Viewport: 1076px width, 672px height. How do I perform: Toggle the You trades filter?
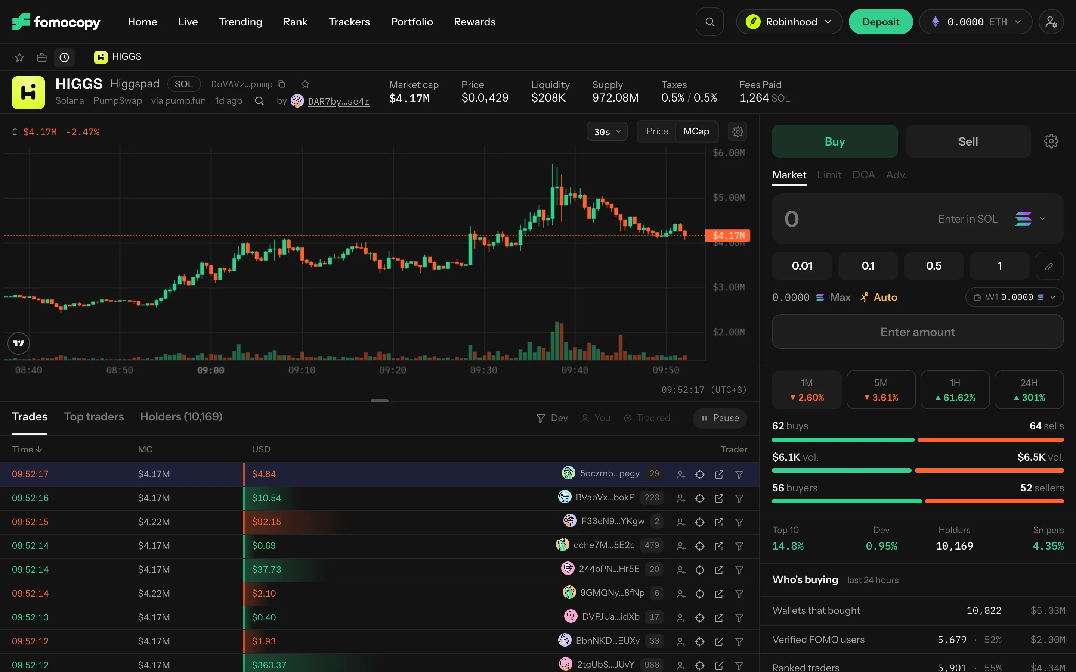[x=596, y=418]
